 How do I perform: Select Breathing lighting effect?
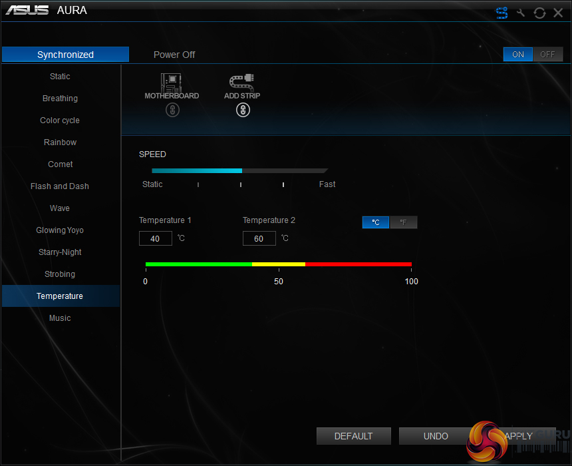click(60, 99)
